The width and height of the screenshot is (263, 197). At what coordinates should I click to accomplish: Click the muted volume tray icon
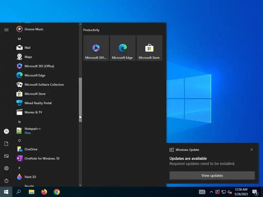point(230,192)
